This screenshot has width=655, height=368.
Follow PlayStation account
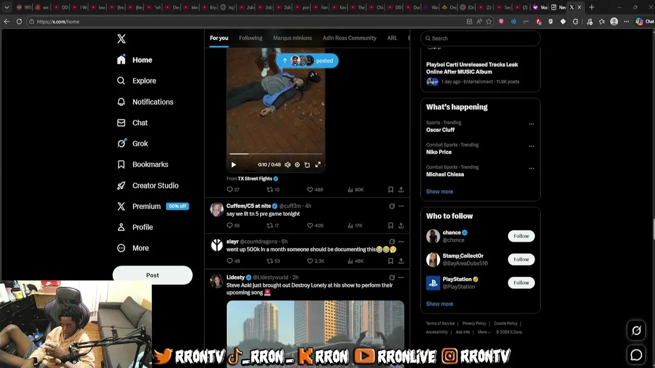tap(521, 283)
